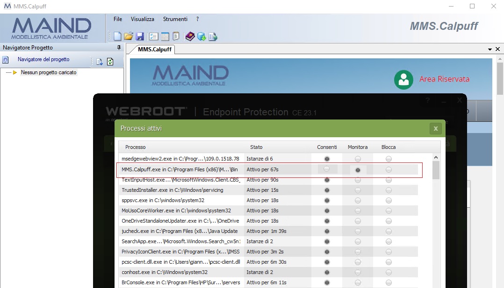Select Consenti for BrConsole.exe

(327, 282)
